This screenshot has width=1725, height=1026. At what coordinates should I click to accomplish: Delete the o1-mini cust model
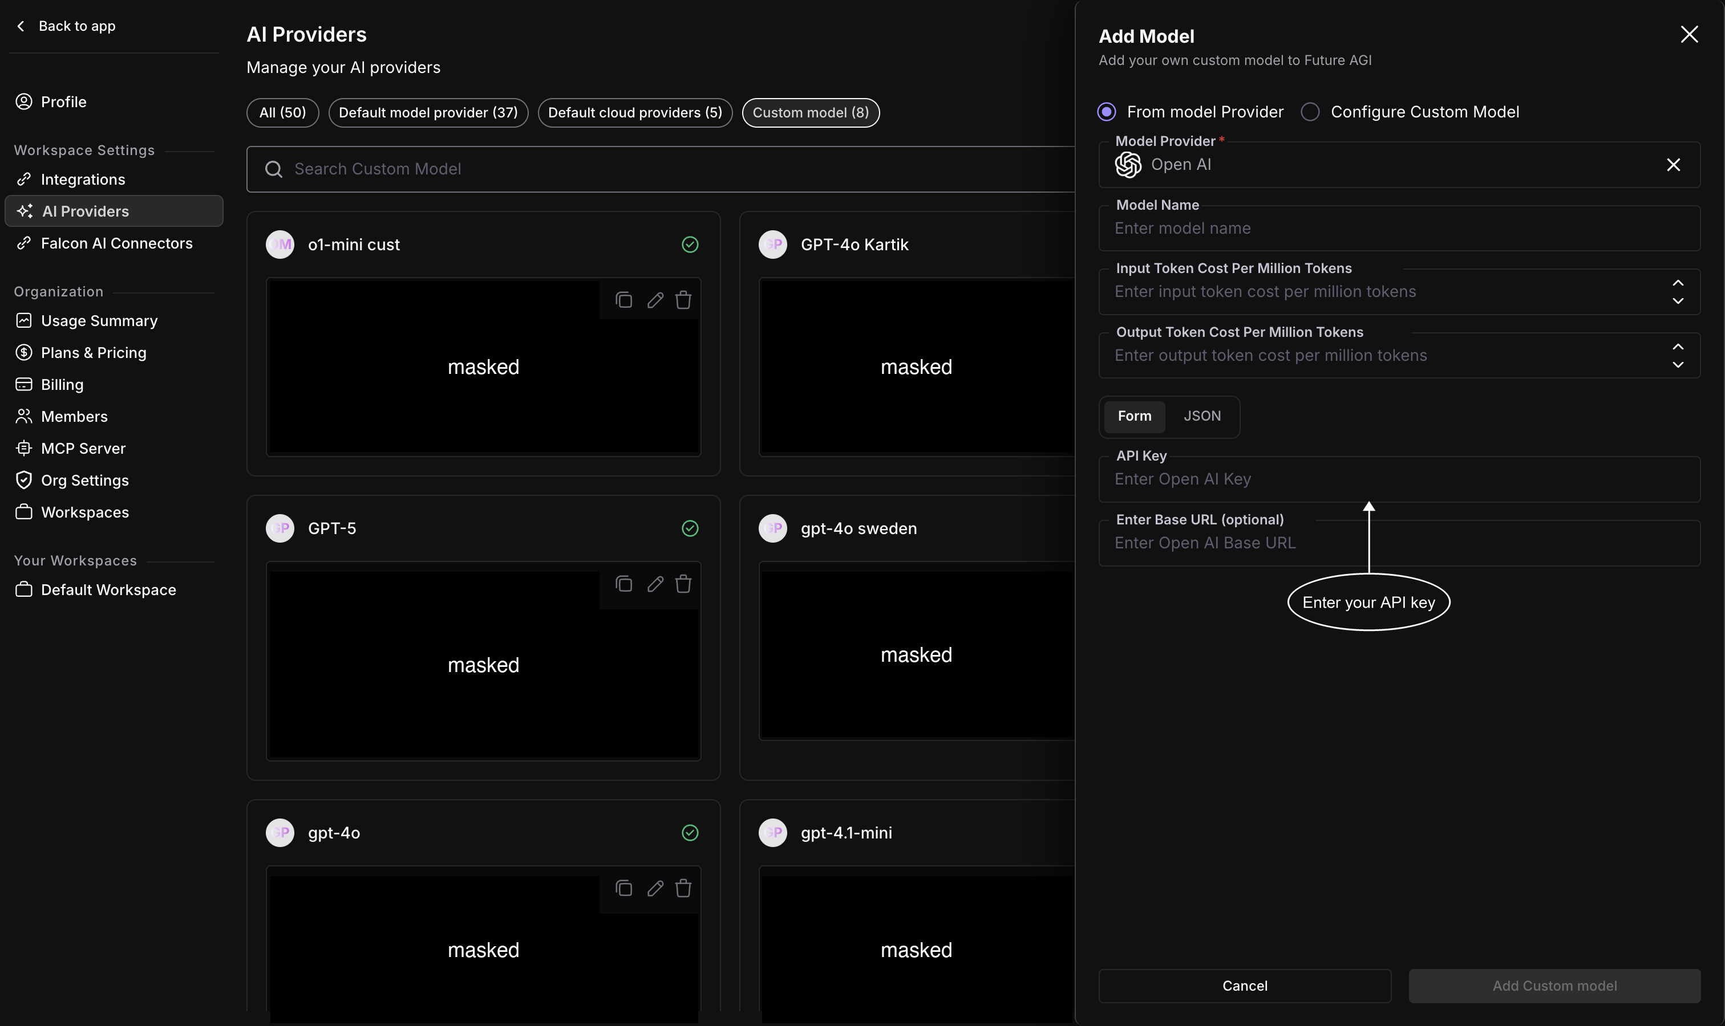pos(683,300)
